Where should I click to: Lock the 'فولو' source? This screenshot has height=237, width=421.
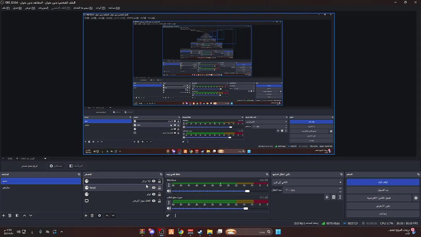160,194
